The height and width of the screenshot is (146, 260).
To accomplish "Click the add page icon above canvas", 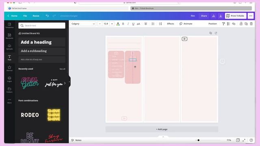I will tap(216, 33).
